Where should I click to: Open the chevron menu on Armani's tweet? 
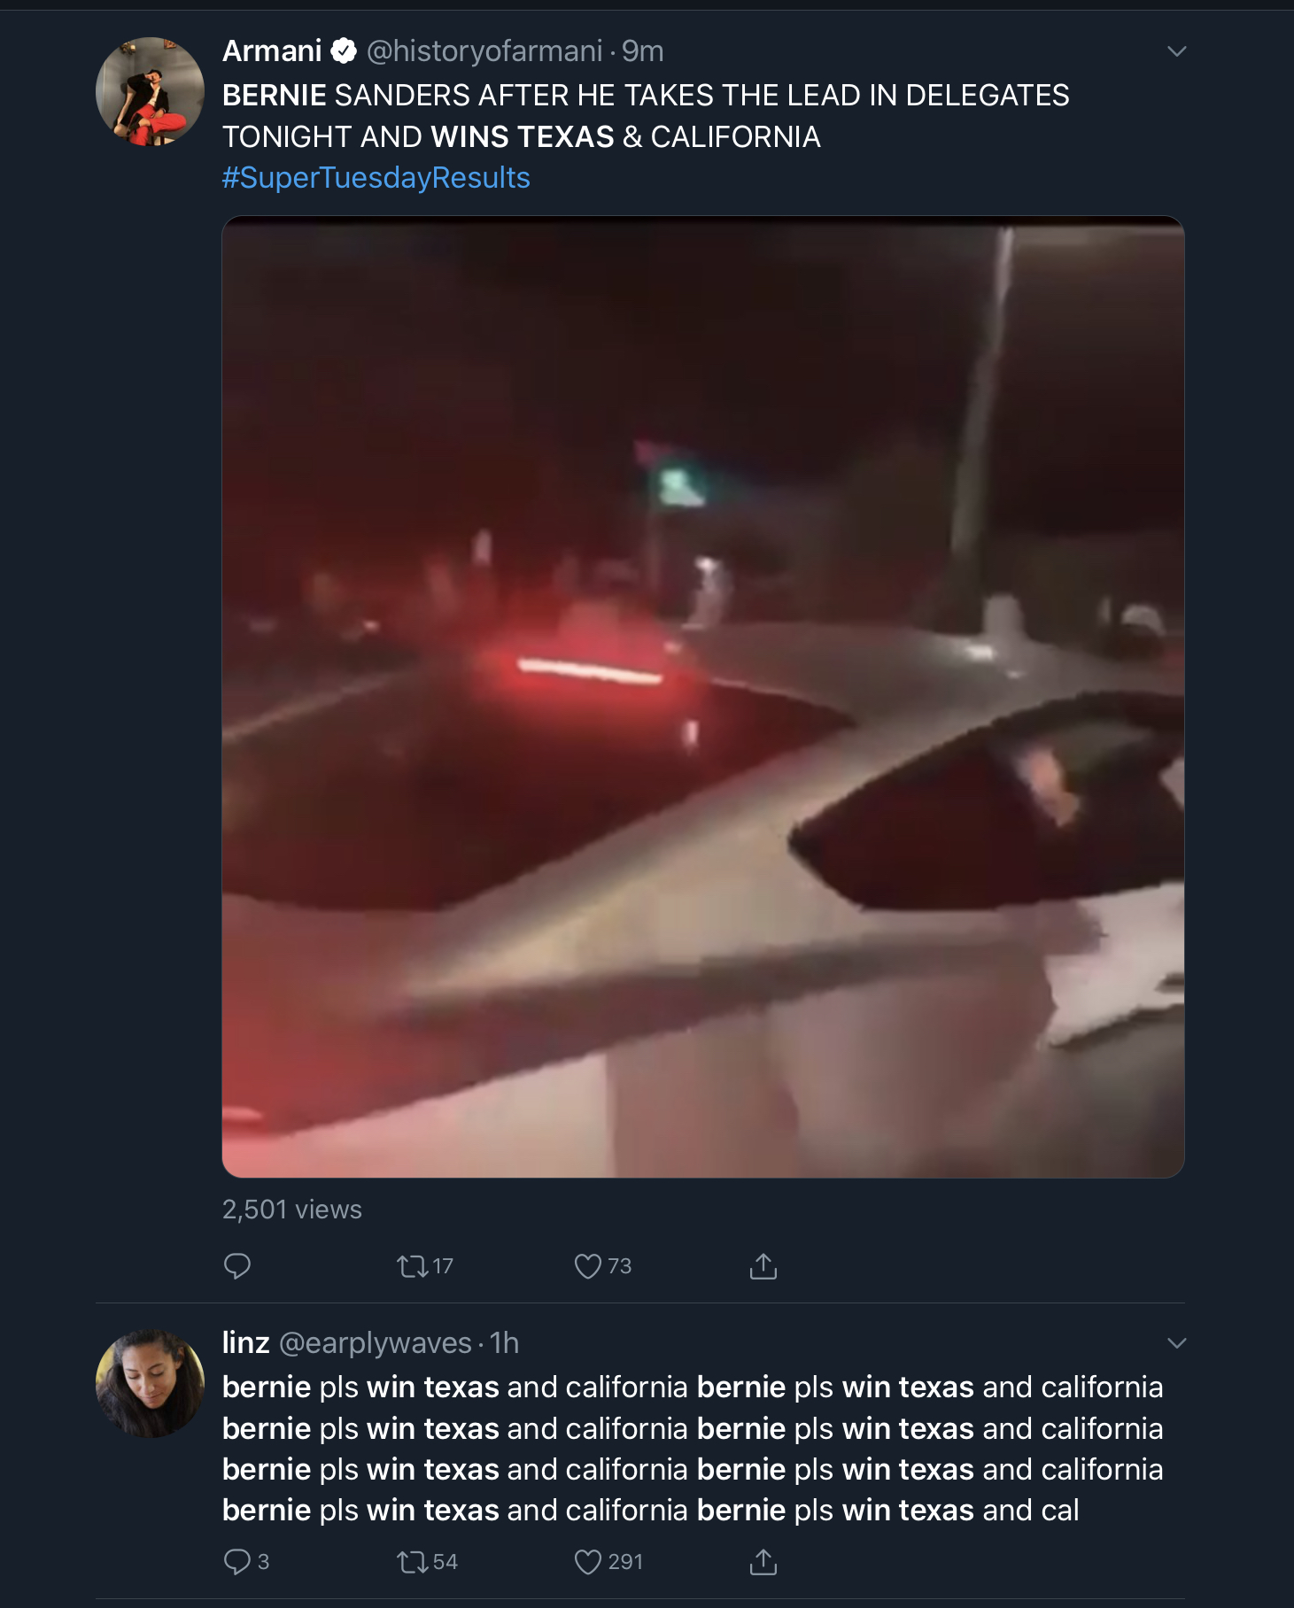pyautogui.click(x=1176, y=51)
